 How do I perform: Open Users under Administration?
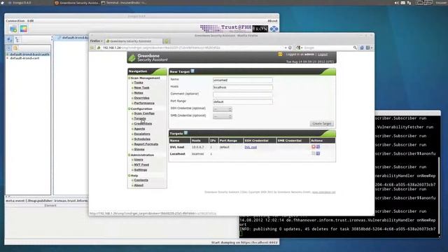pos(139,160)
